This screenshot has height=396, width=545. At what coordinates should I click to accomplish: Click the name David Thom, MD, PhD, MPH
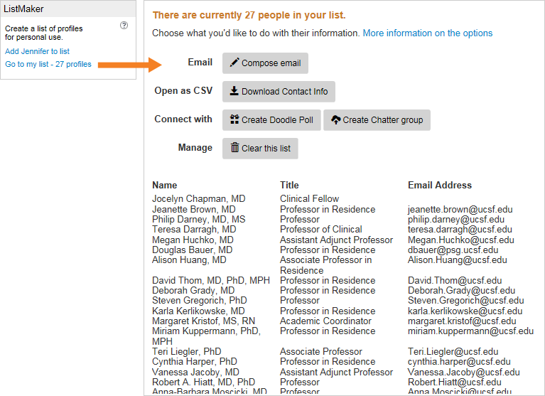point(211,280)
